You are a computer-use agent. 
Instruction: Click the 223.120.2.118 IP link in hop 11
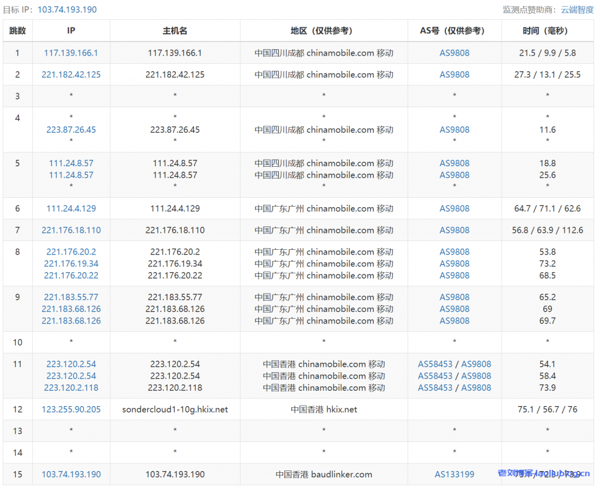71,387
